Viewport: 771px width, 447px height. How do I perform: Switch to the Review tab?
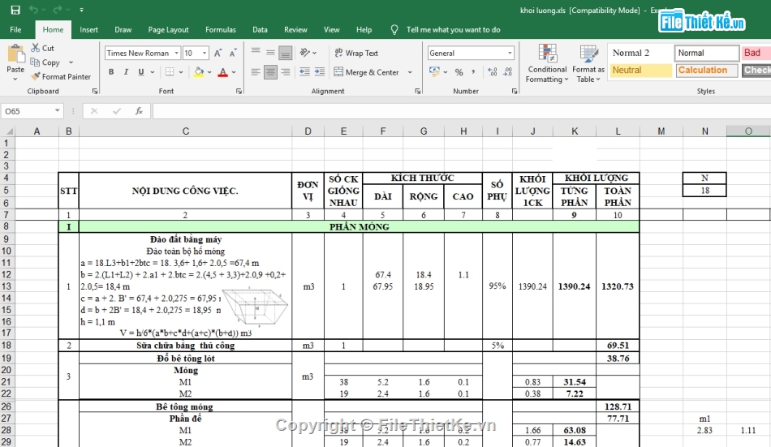(x=295, y=29)
